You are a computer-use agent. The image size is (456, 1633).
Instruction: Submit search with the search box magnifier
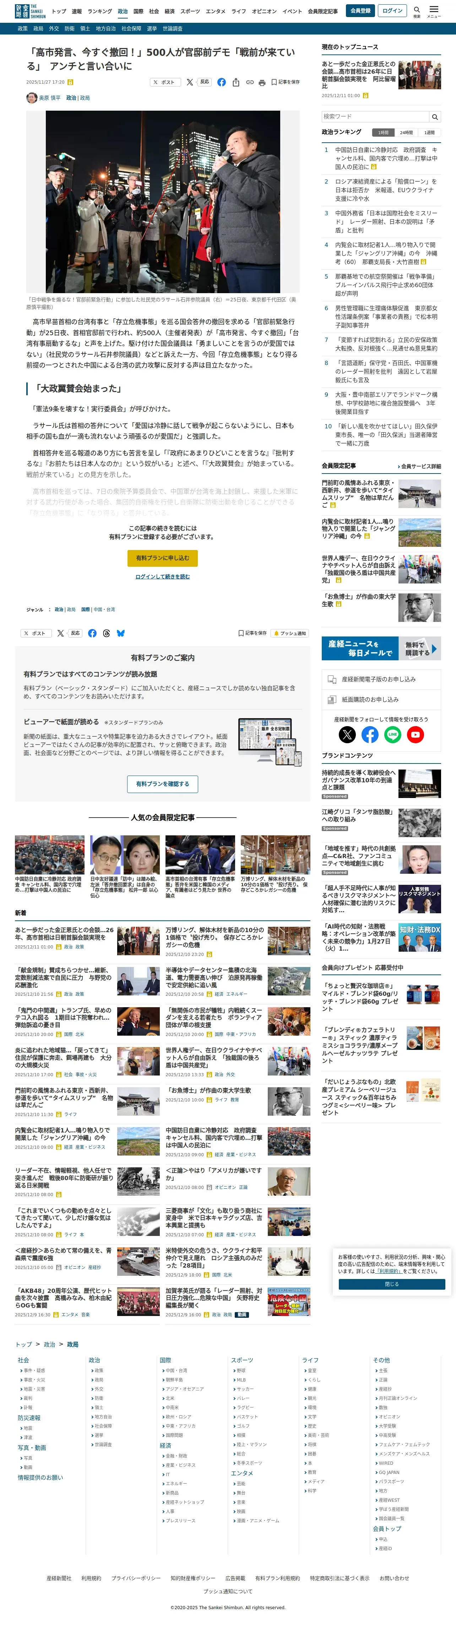[x=434, y=117]
